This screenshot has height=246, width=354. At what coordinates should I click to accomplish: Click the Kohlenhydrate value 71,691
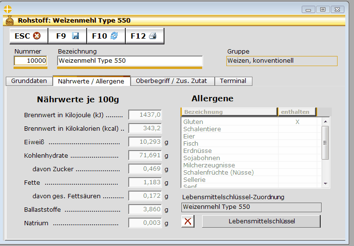145,155
